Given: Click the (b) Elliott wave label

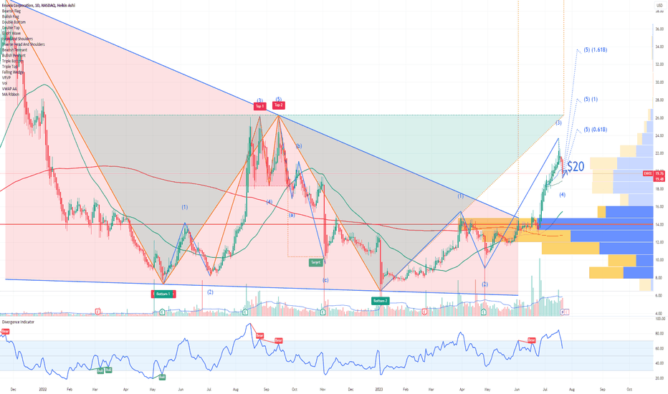Looking at the screenshot, I should [299, 146].
